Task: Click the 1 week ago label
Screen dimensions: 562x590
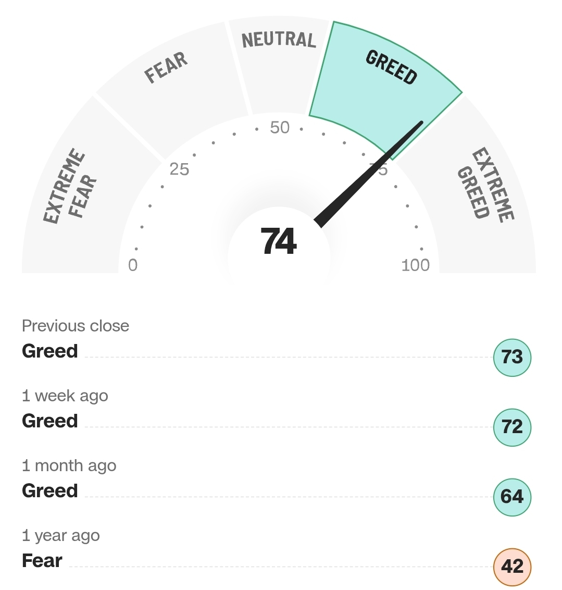Action: pos(65,396)
